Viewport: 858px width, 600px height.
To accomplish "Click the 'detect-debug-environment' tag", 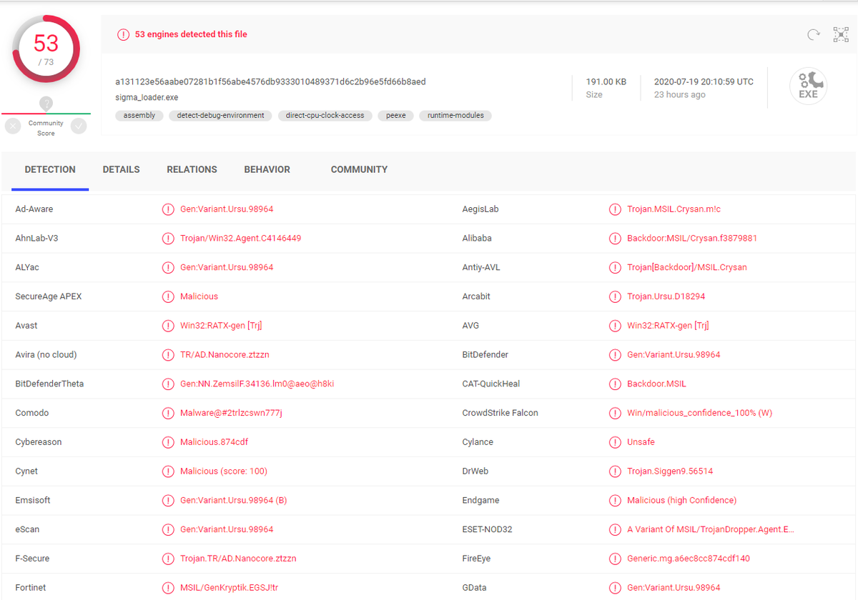I will point(220,115).
